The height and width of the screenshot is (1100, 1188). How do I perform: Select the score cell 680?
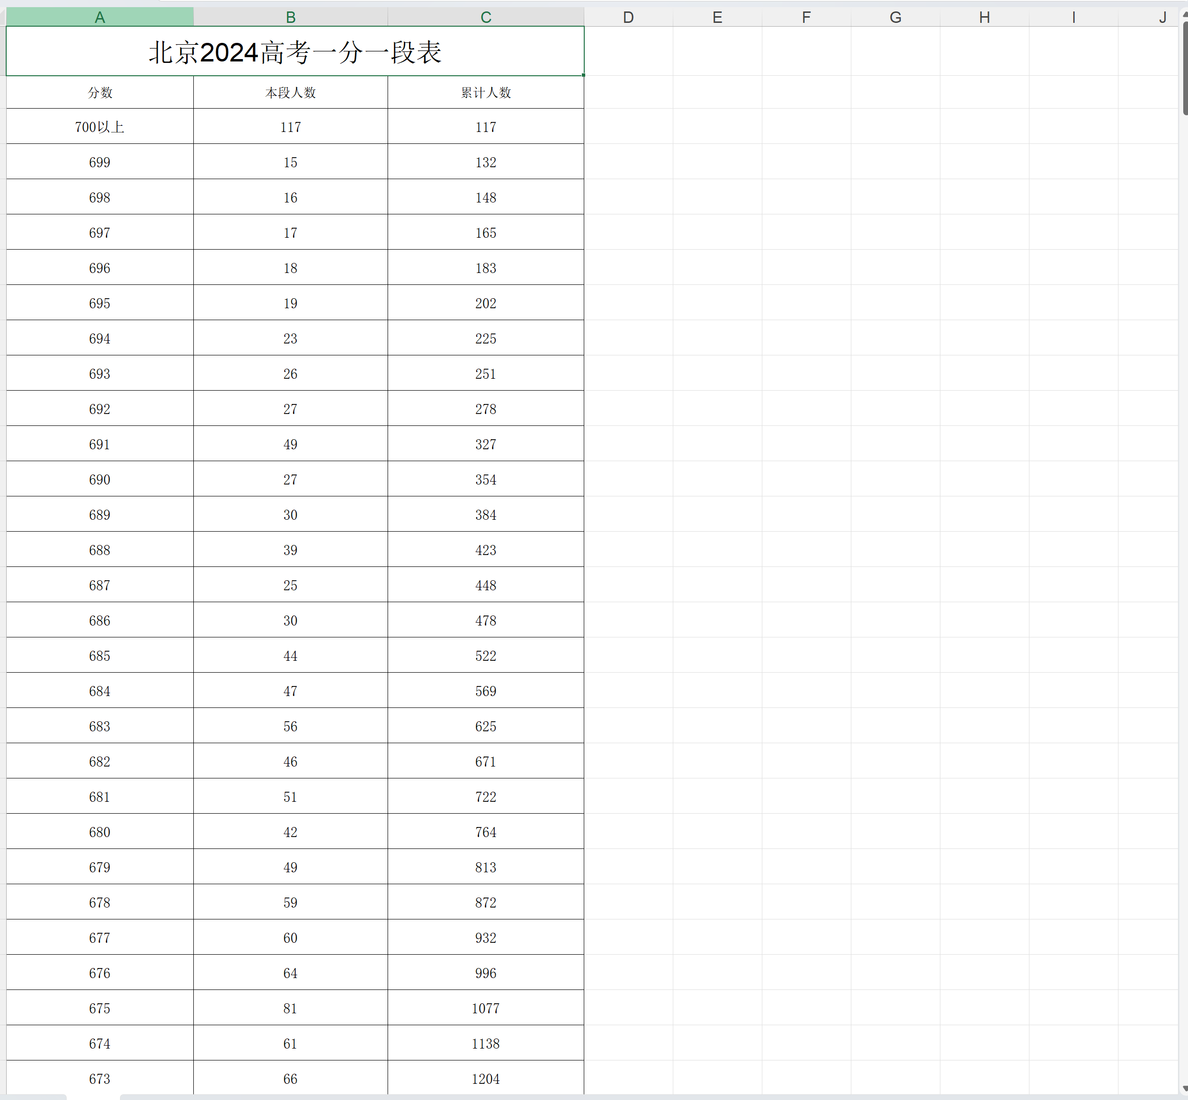point(100,831)
